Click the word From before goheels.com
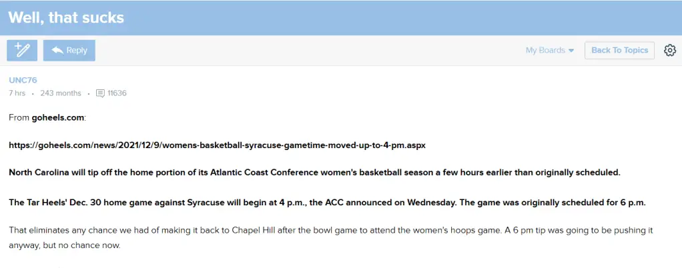This screenshot has height=268, width=682. coord(19,117)
